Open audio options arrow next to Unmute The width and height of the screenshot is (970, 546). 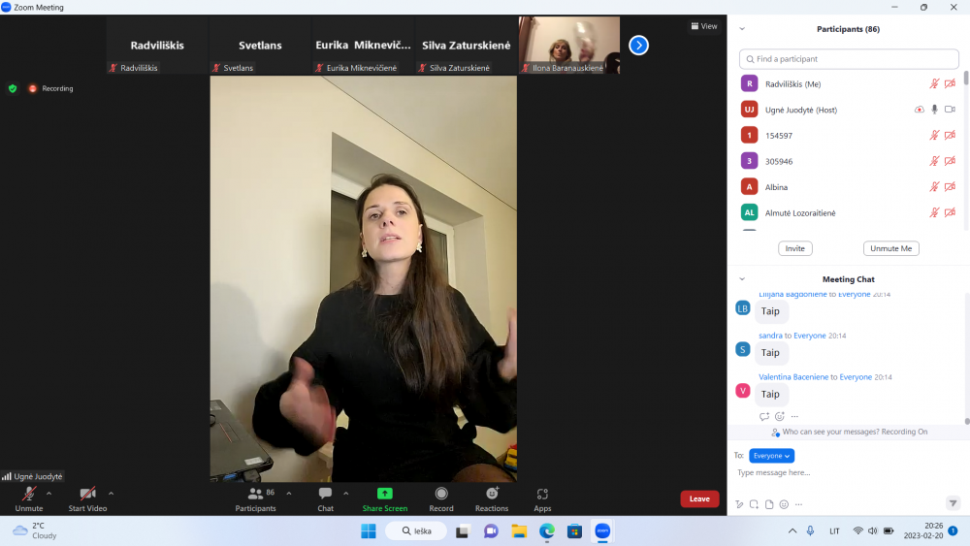pyautogui.click(x=48, y=494)
